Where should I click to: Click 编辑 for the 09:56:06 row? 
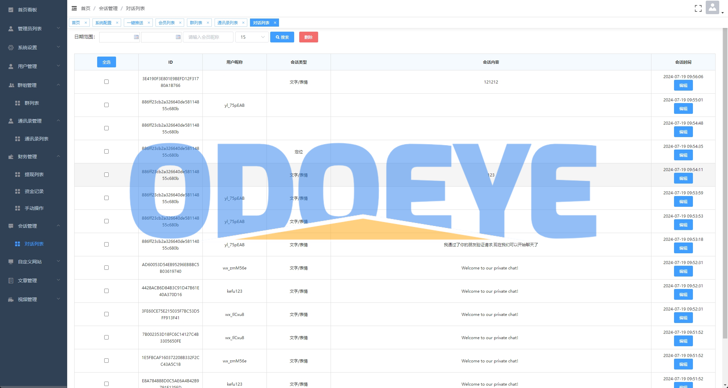coord(683,86)
